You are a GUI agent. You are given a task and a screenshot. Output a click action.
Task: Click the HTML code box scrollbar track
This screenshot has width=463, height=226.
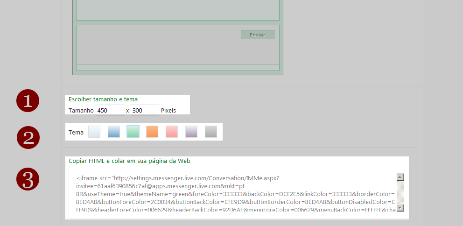pos(400,192)
